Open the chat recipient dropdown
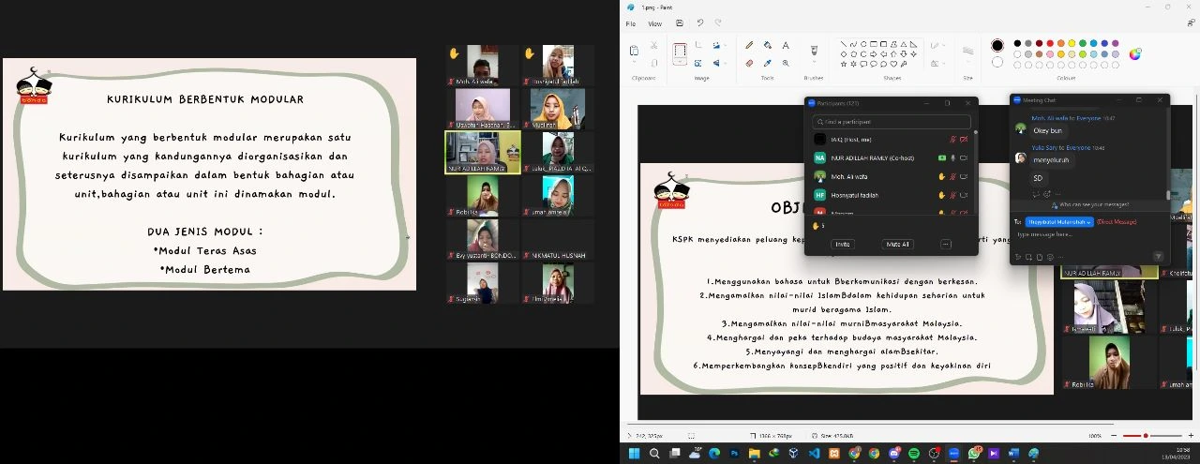 point(1060,222)
